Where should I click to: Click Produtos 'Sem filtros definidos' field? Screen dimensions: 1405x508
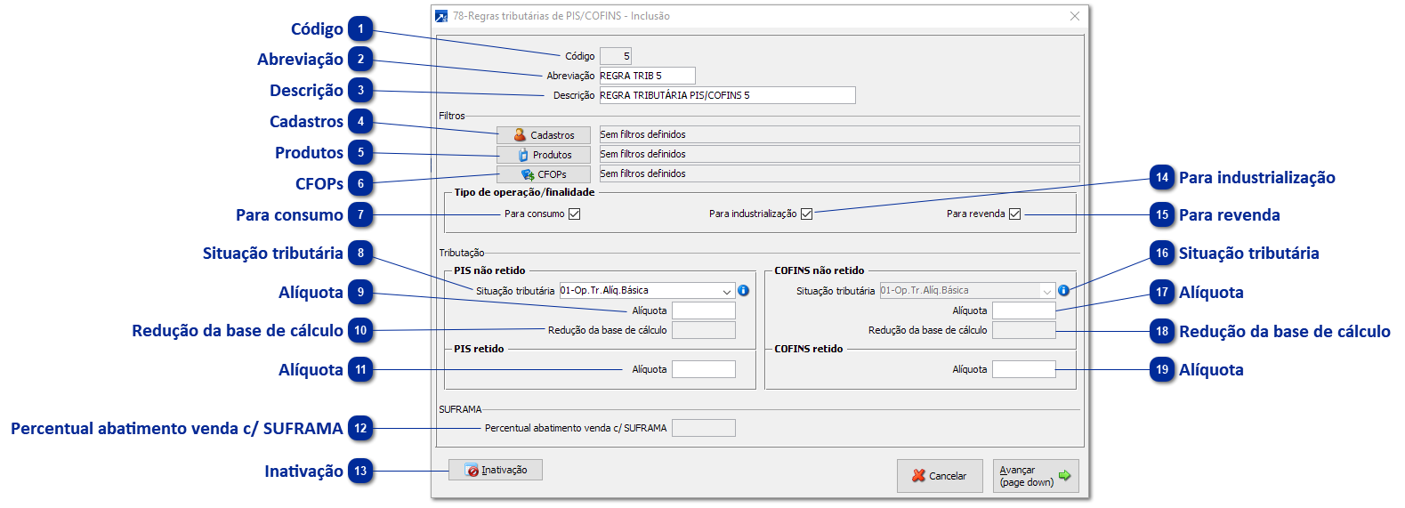[x=840, y=154]
